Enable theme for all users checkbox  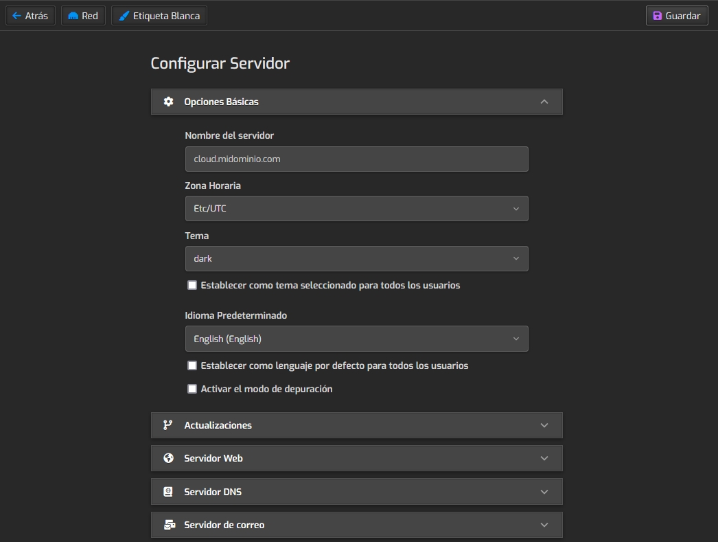coord(192,285)
